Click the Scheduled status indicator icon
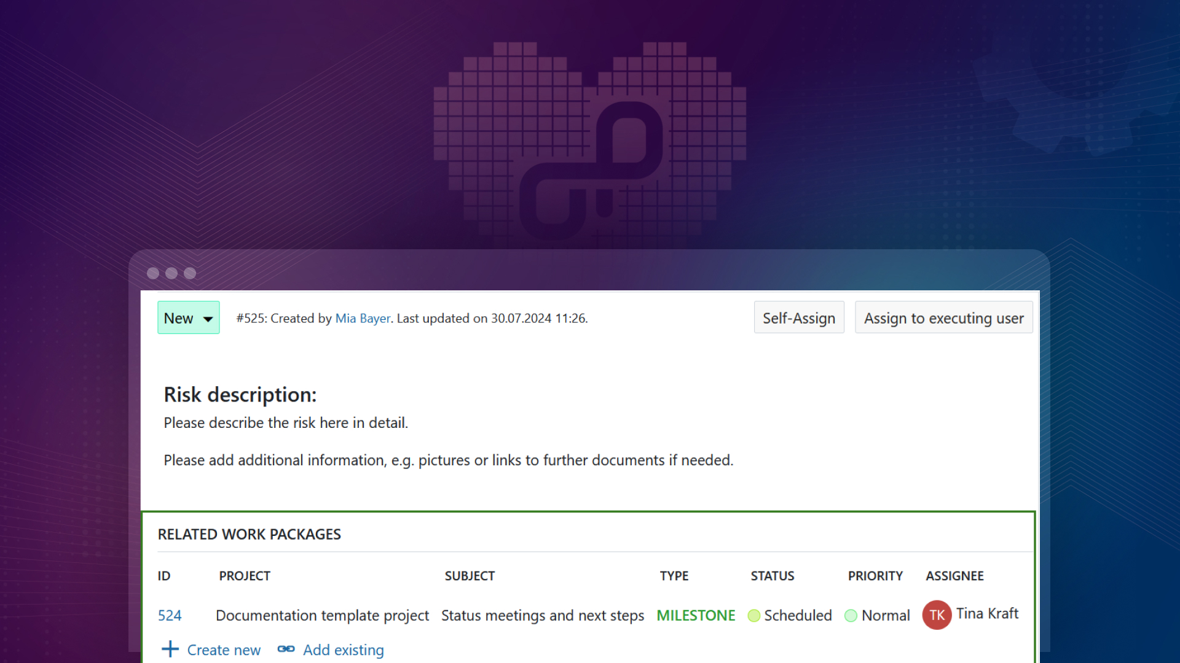The width and height of the screenshot is (1180, 663). [753, 615]
